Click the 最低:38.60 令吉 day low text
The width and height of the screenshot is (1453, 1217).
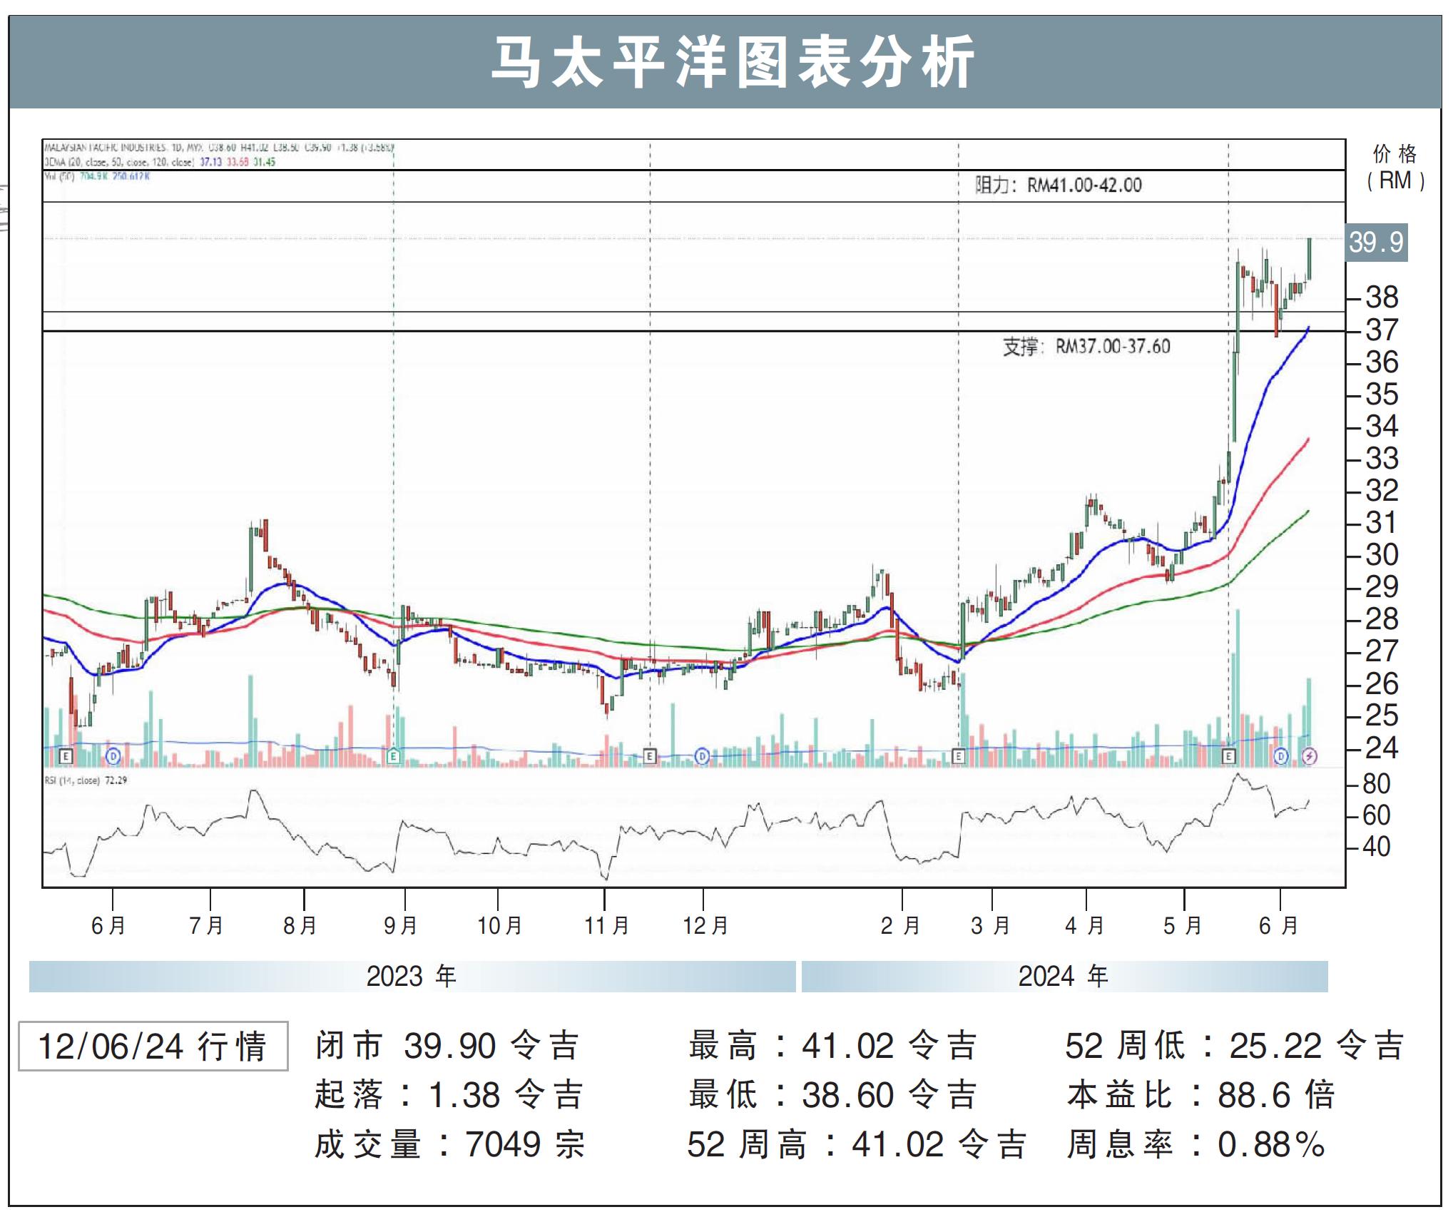[x=832, y=1095]
